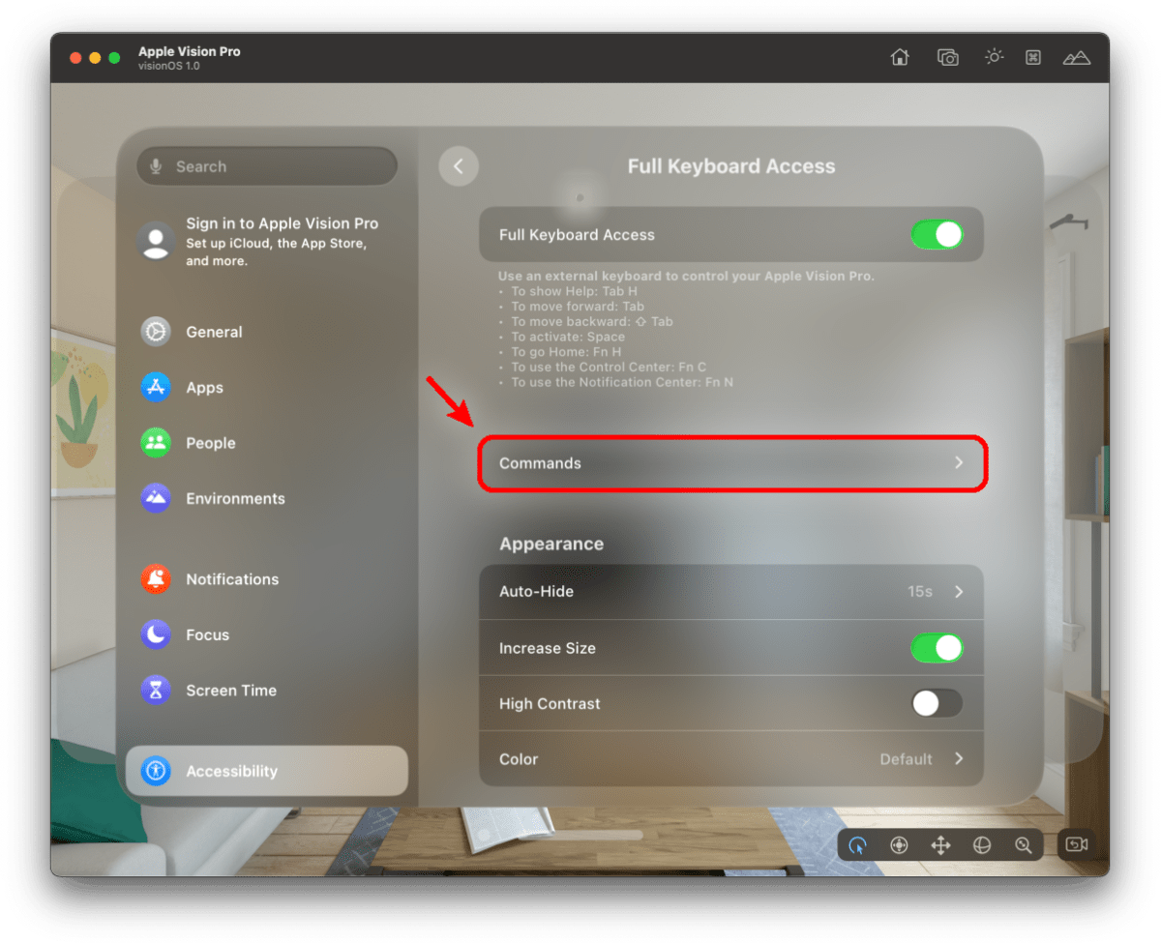Select the globe orbit camera tool
The height and width of the screenshot is (943, 1161).
[982, 845]
